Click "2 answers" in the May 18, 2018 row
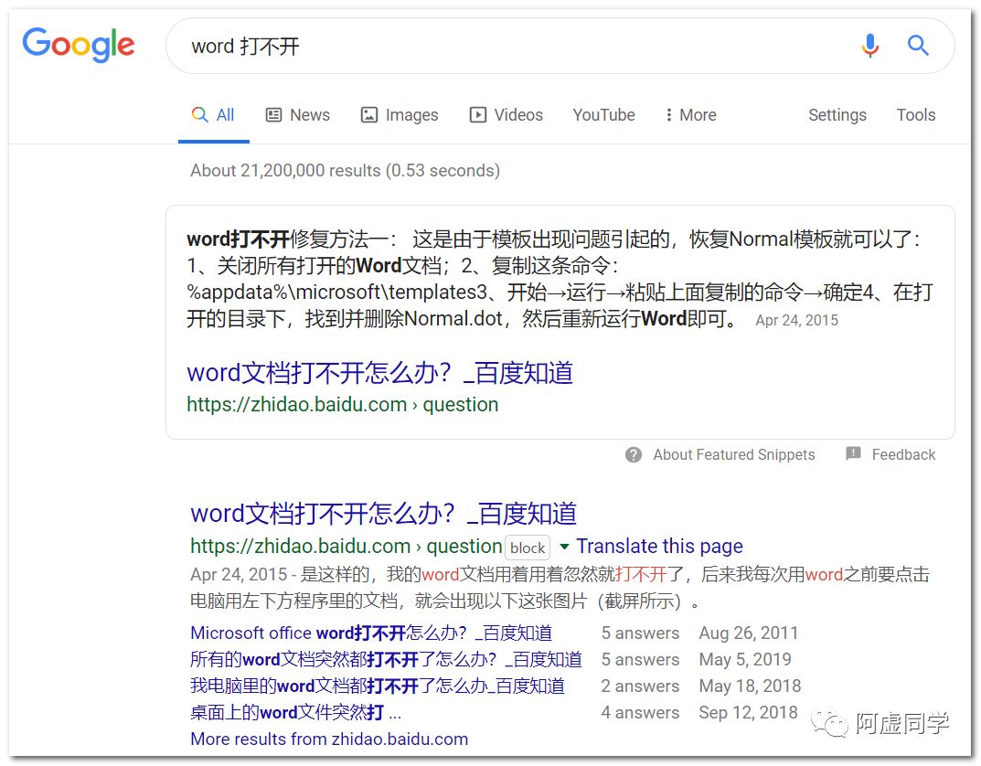Image resolution: width=981 pixels, height=766 pixels. point(640,686)
